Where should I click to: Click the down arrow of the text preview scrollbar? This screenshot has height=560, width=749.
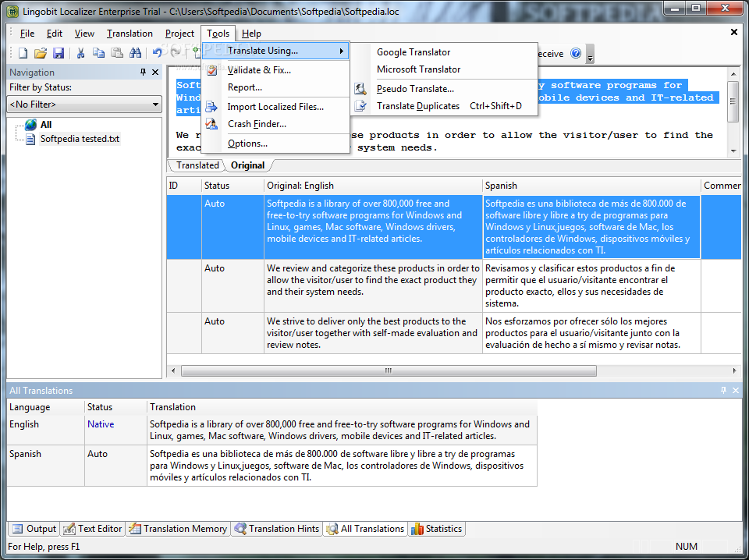[x=733, y=151]
